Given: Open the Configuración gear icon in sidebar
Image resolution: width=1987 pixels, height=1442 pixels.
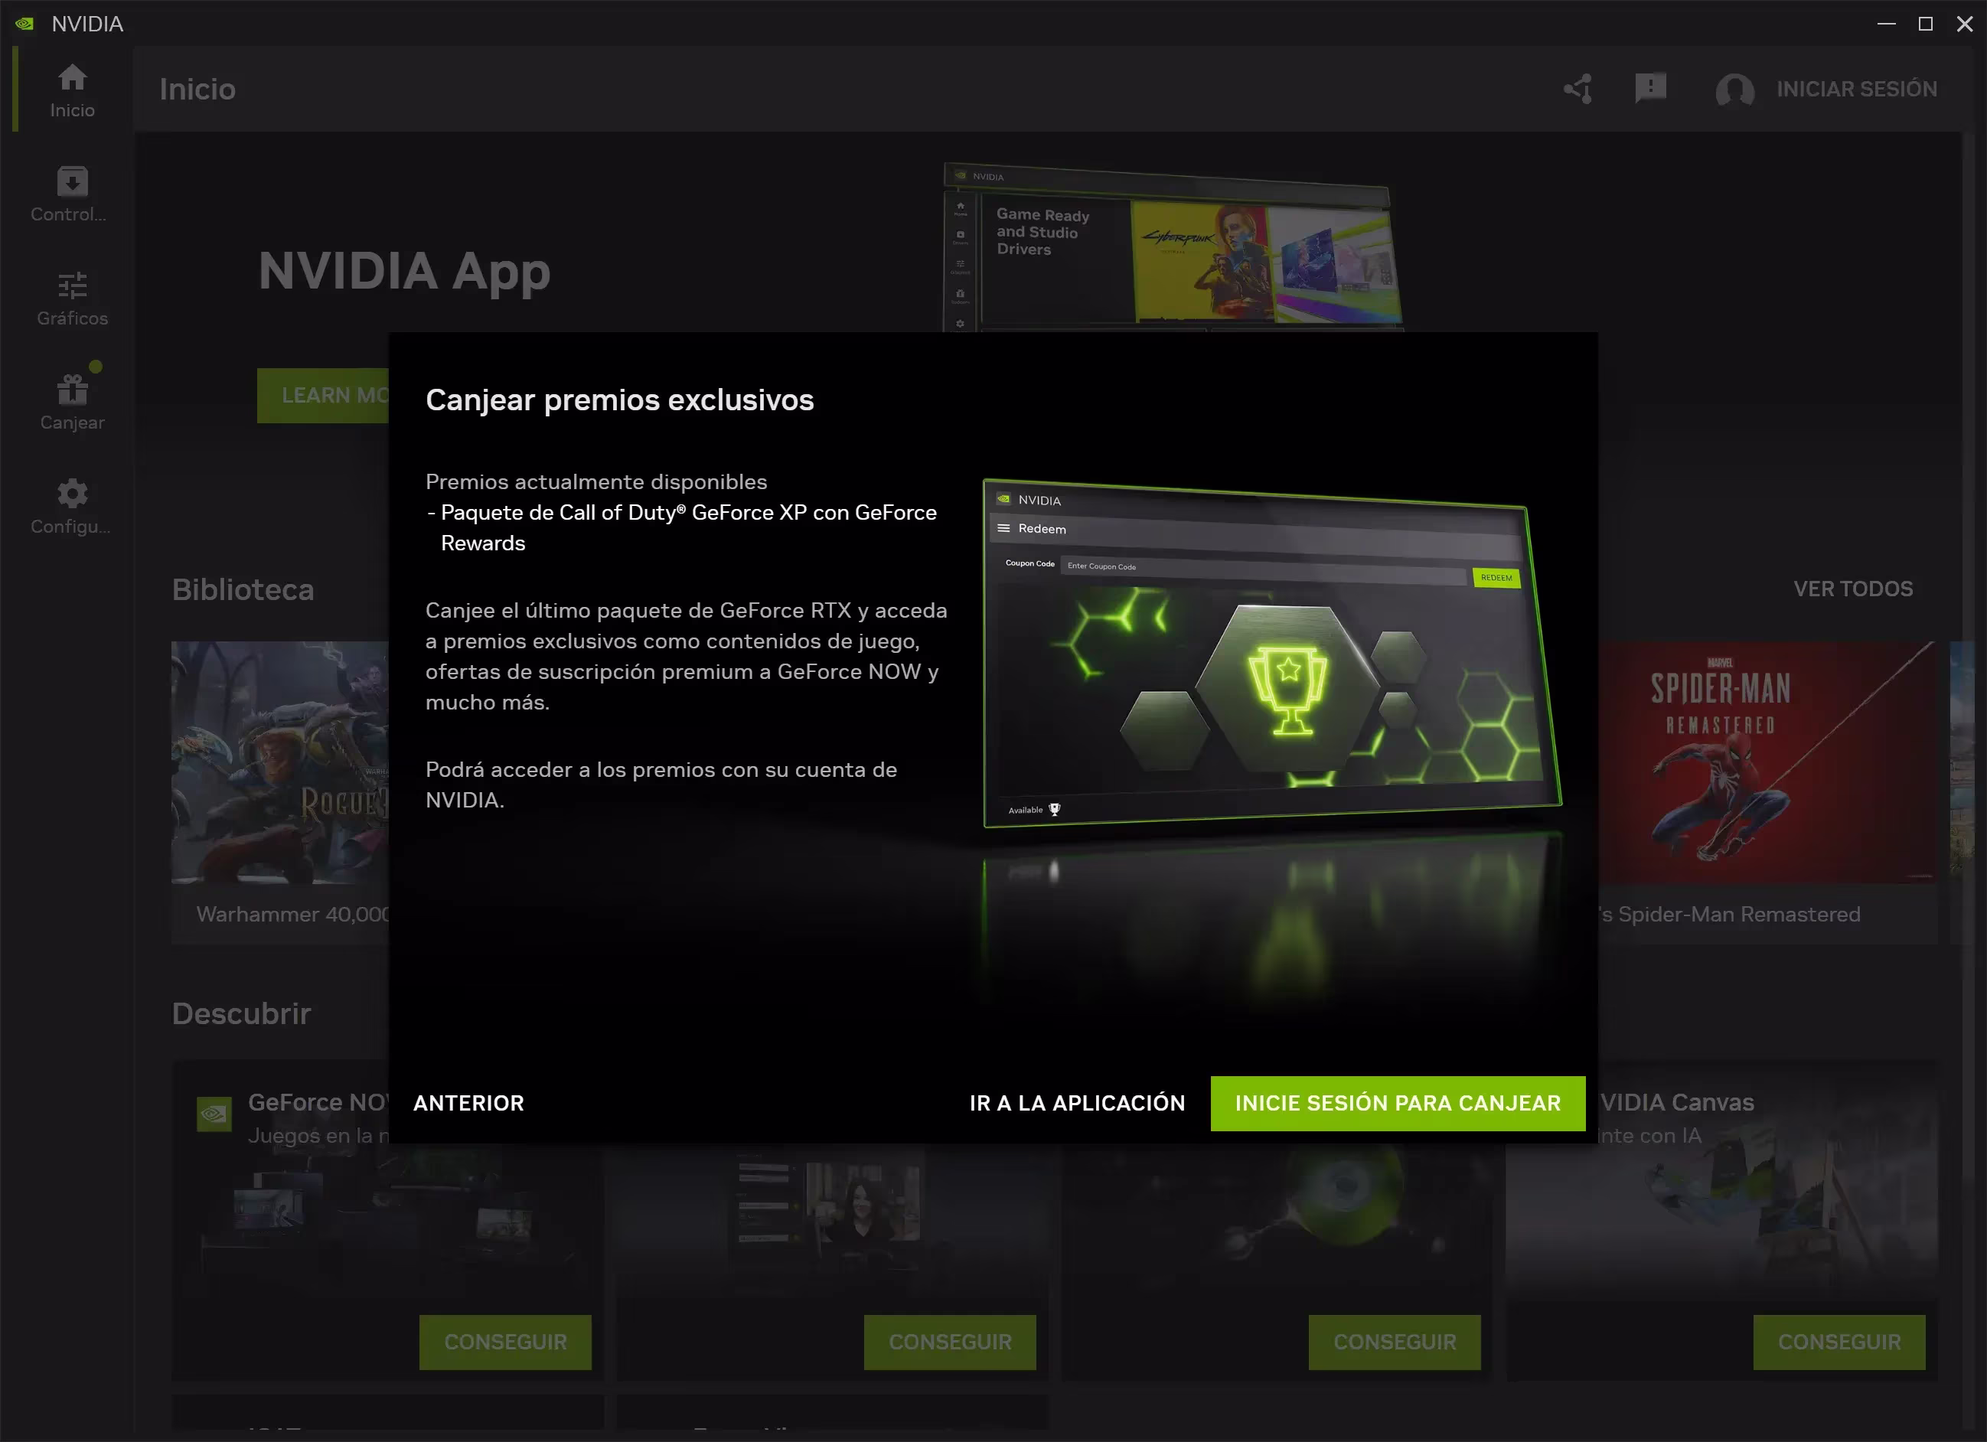Looking at the screenshot, I should pos(72,493).
